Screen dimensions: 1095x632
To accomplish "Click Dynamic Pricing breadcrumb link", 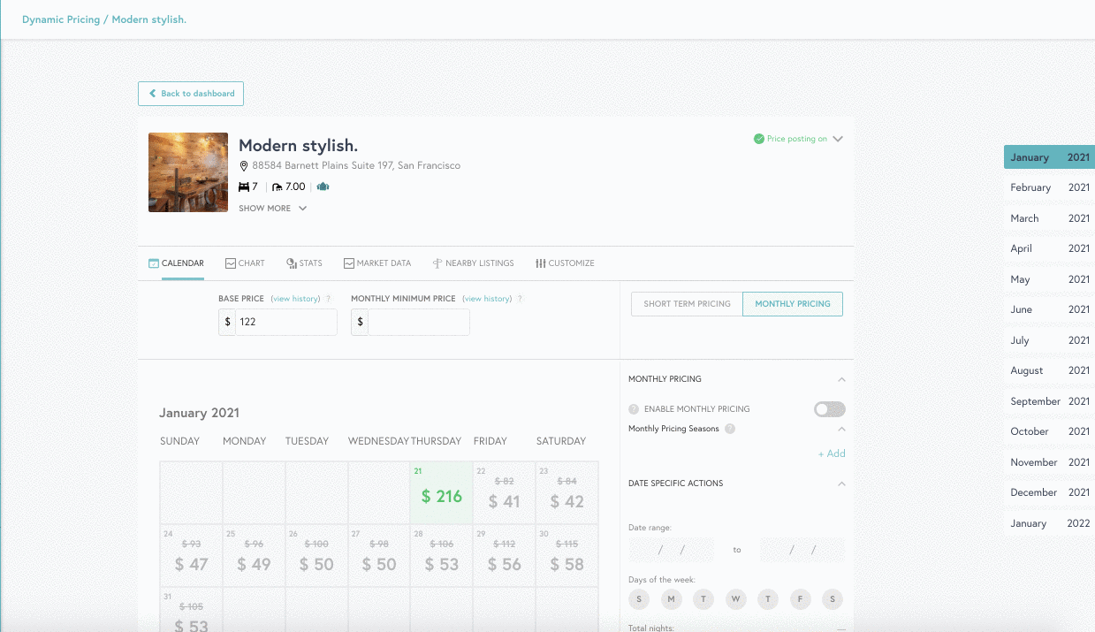I will point(61,19).
